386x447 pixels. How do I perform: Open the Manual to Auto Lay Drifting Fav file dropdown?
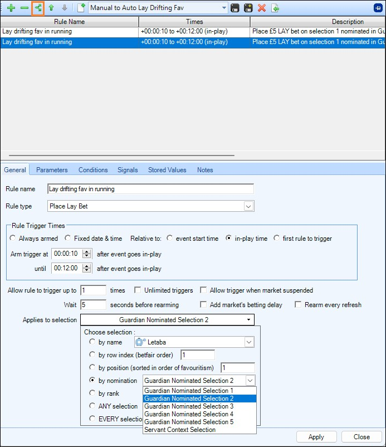tap(224, 8)
